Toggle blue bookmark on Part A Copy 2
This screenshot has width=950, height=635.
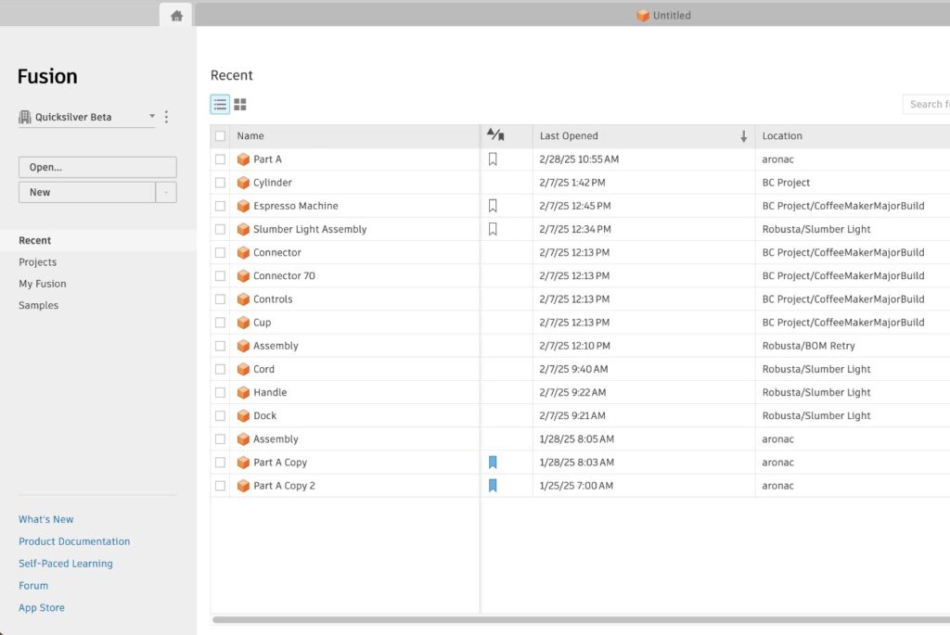click(x=493, y=486)
